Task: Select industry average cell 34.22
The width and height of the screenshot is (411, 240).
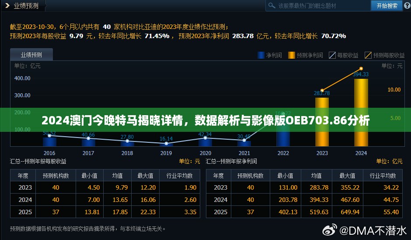Action: click(x=391, y=187)
